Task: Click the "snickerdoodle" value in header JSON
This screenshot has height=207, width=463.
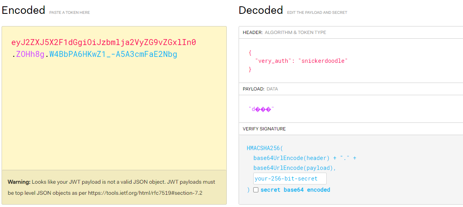Action: [x=323, y=61]
